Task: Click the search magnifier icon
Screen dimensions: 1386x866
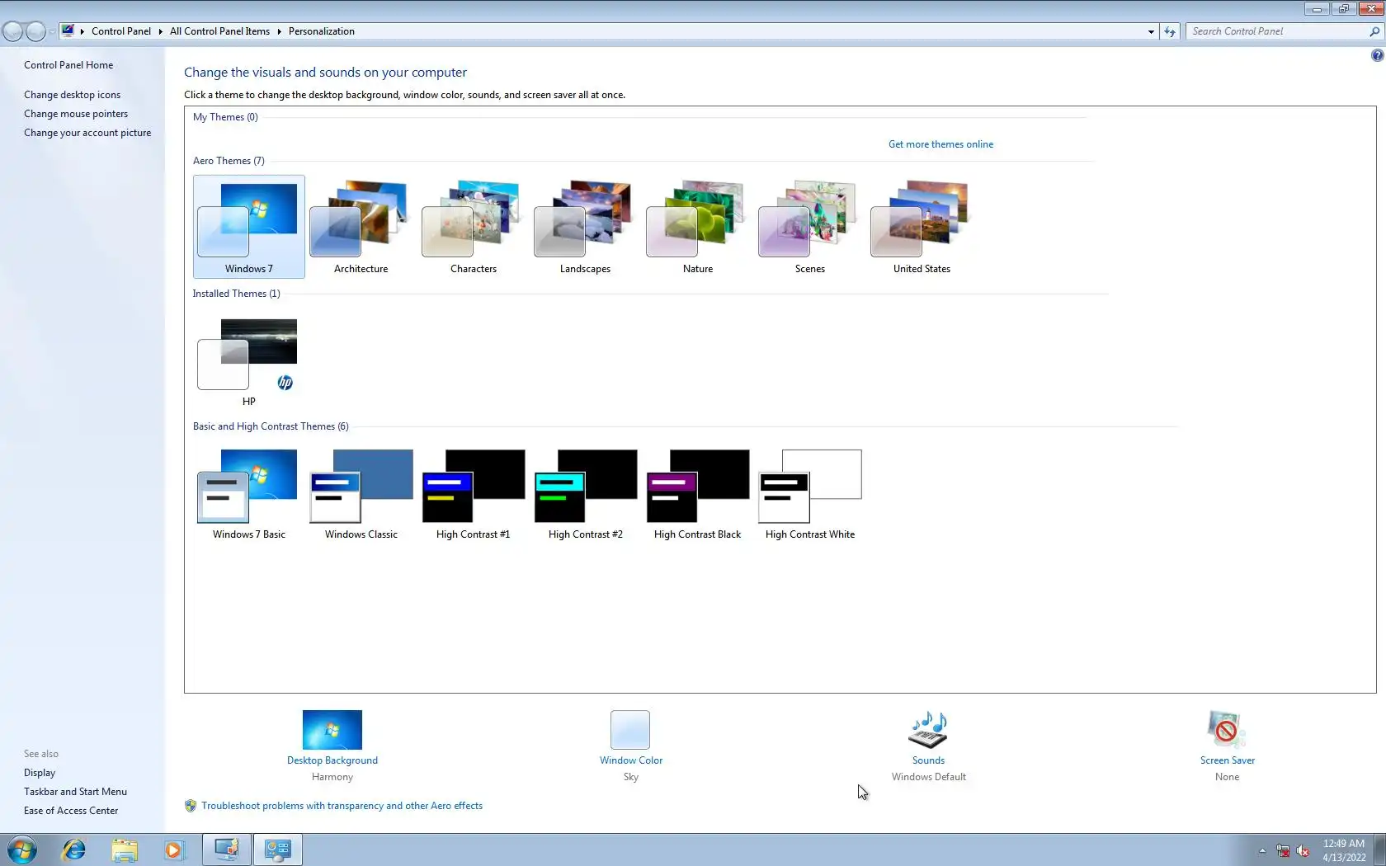Action: pos(1374,31)
